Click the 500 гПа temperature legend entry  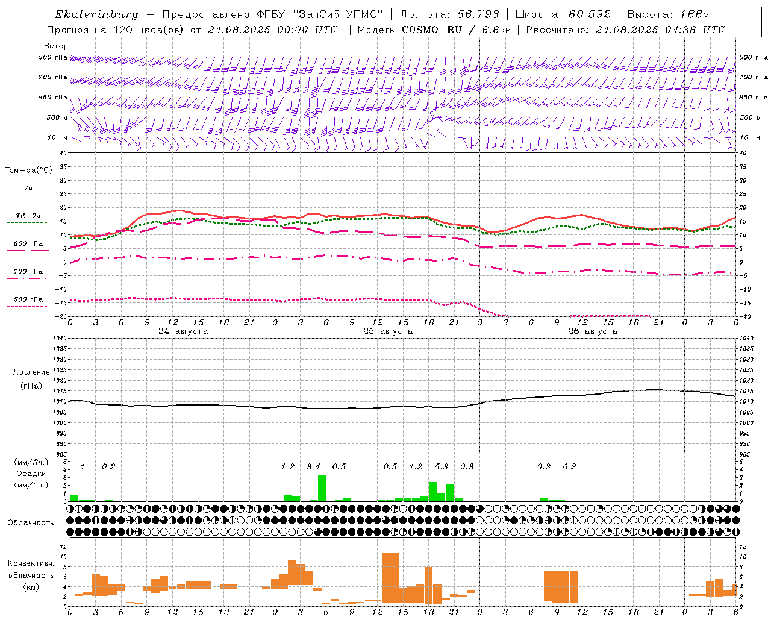pos(28,299)
